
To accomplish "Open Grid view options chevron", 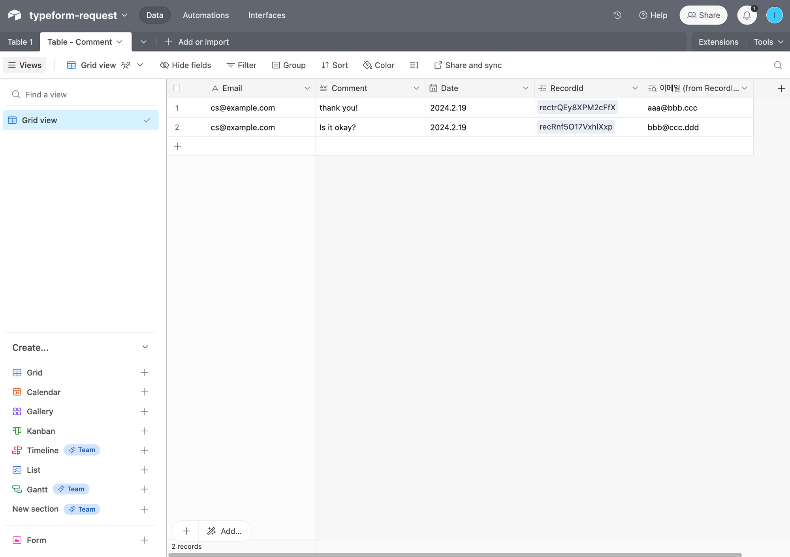I will pyautogui.click(x=140, y=65).
